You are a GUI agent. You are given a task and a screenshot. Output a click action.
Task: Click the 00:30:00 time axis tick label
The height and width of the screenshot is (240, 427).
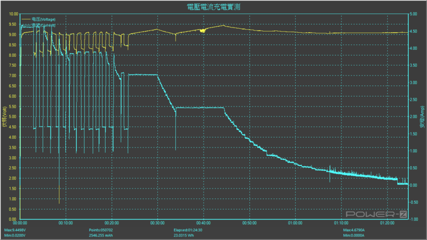click(x=157, y=223)
